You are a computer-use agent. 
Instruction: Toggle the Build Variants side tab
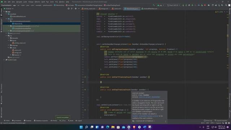pos(1,112)
